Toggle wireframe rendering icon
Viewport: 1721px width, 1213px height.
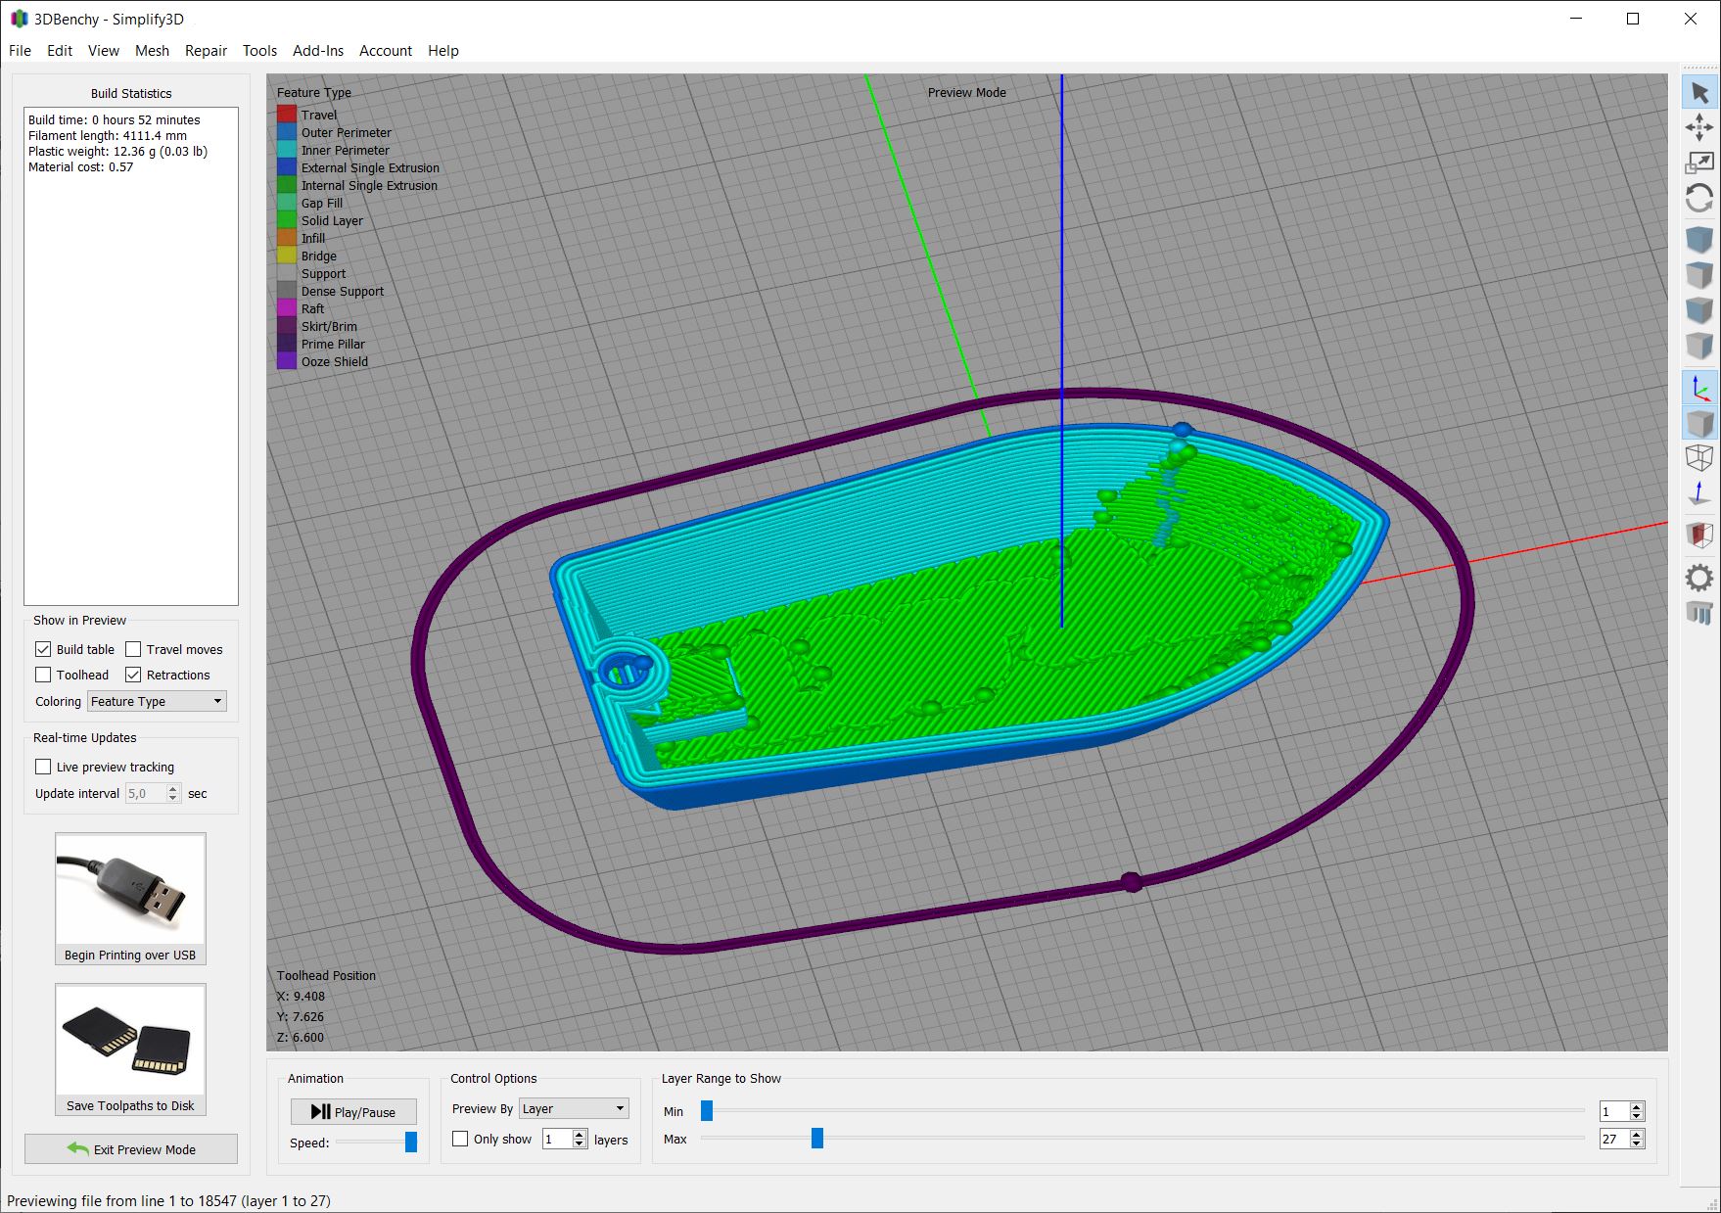click(1699, 457)
